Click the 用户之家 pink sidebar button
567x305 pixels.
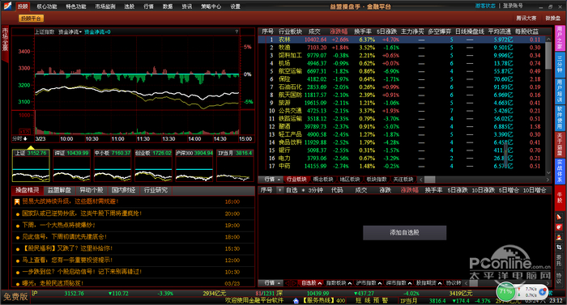pos(560,38)
